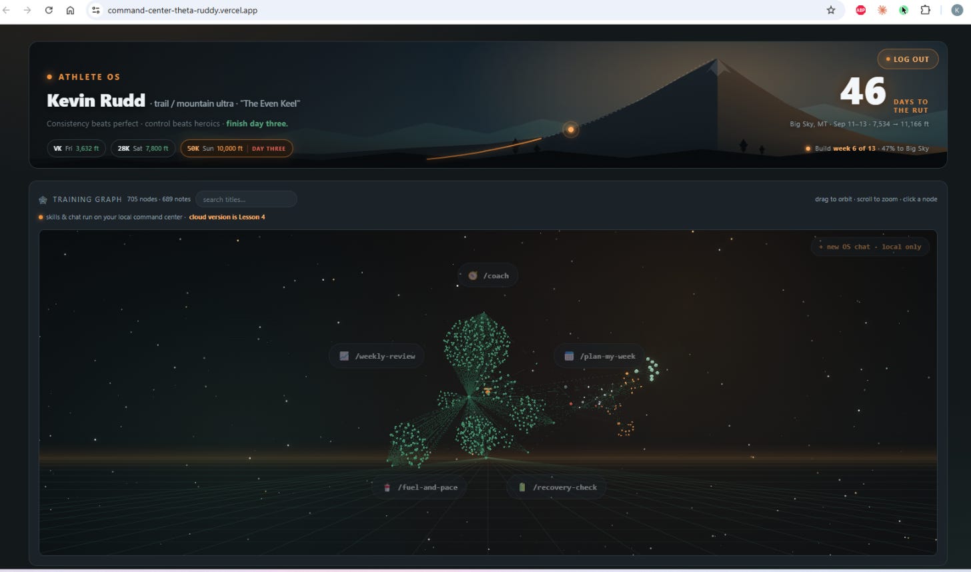Click the browser forward arrow
This screenshot has width=971, height=572.
click(x=27, y=10)
